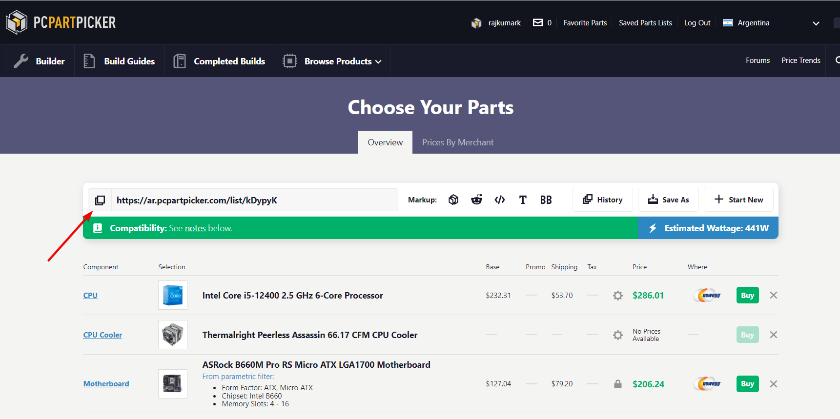Select BBCode markup icon
840x419 pixels.
point(546,200)
